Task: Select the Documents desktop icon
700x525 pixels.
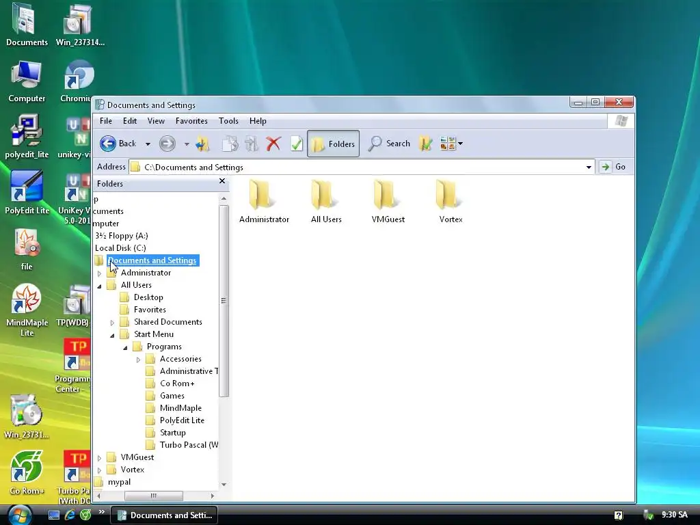Action: tap(27, 25)
